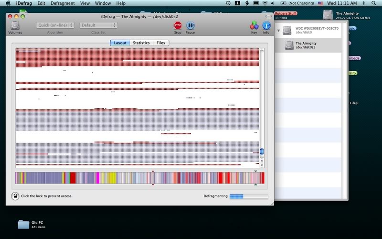Click the Bluetooth menu bar icon
382x239 pixels.
point(364,3)
